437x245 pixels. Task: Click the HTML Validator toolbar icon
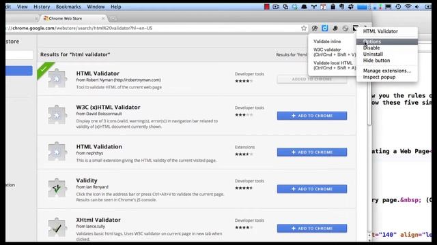coord(355,28)
